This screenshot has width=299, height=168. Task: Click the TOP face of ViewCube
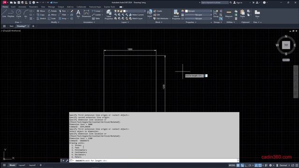[286, 45]
